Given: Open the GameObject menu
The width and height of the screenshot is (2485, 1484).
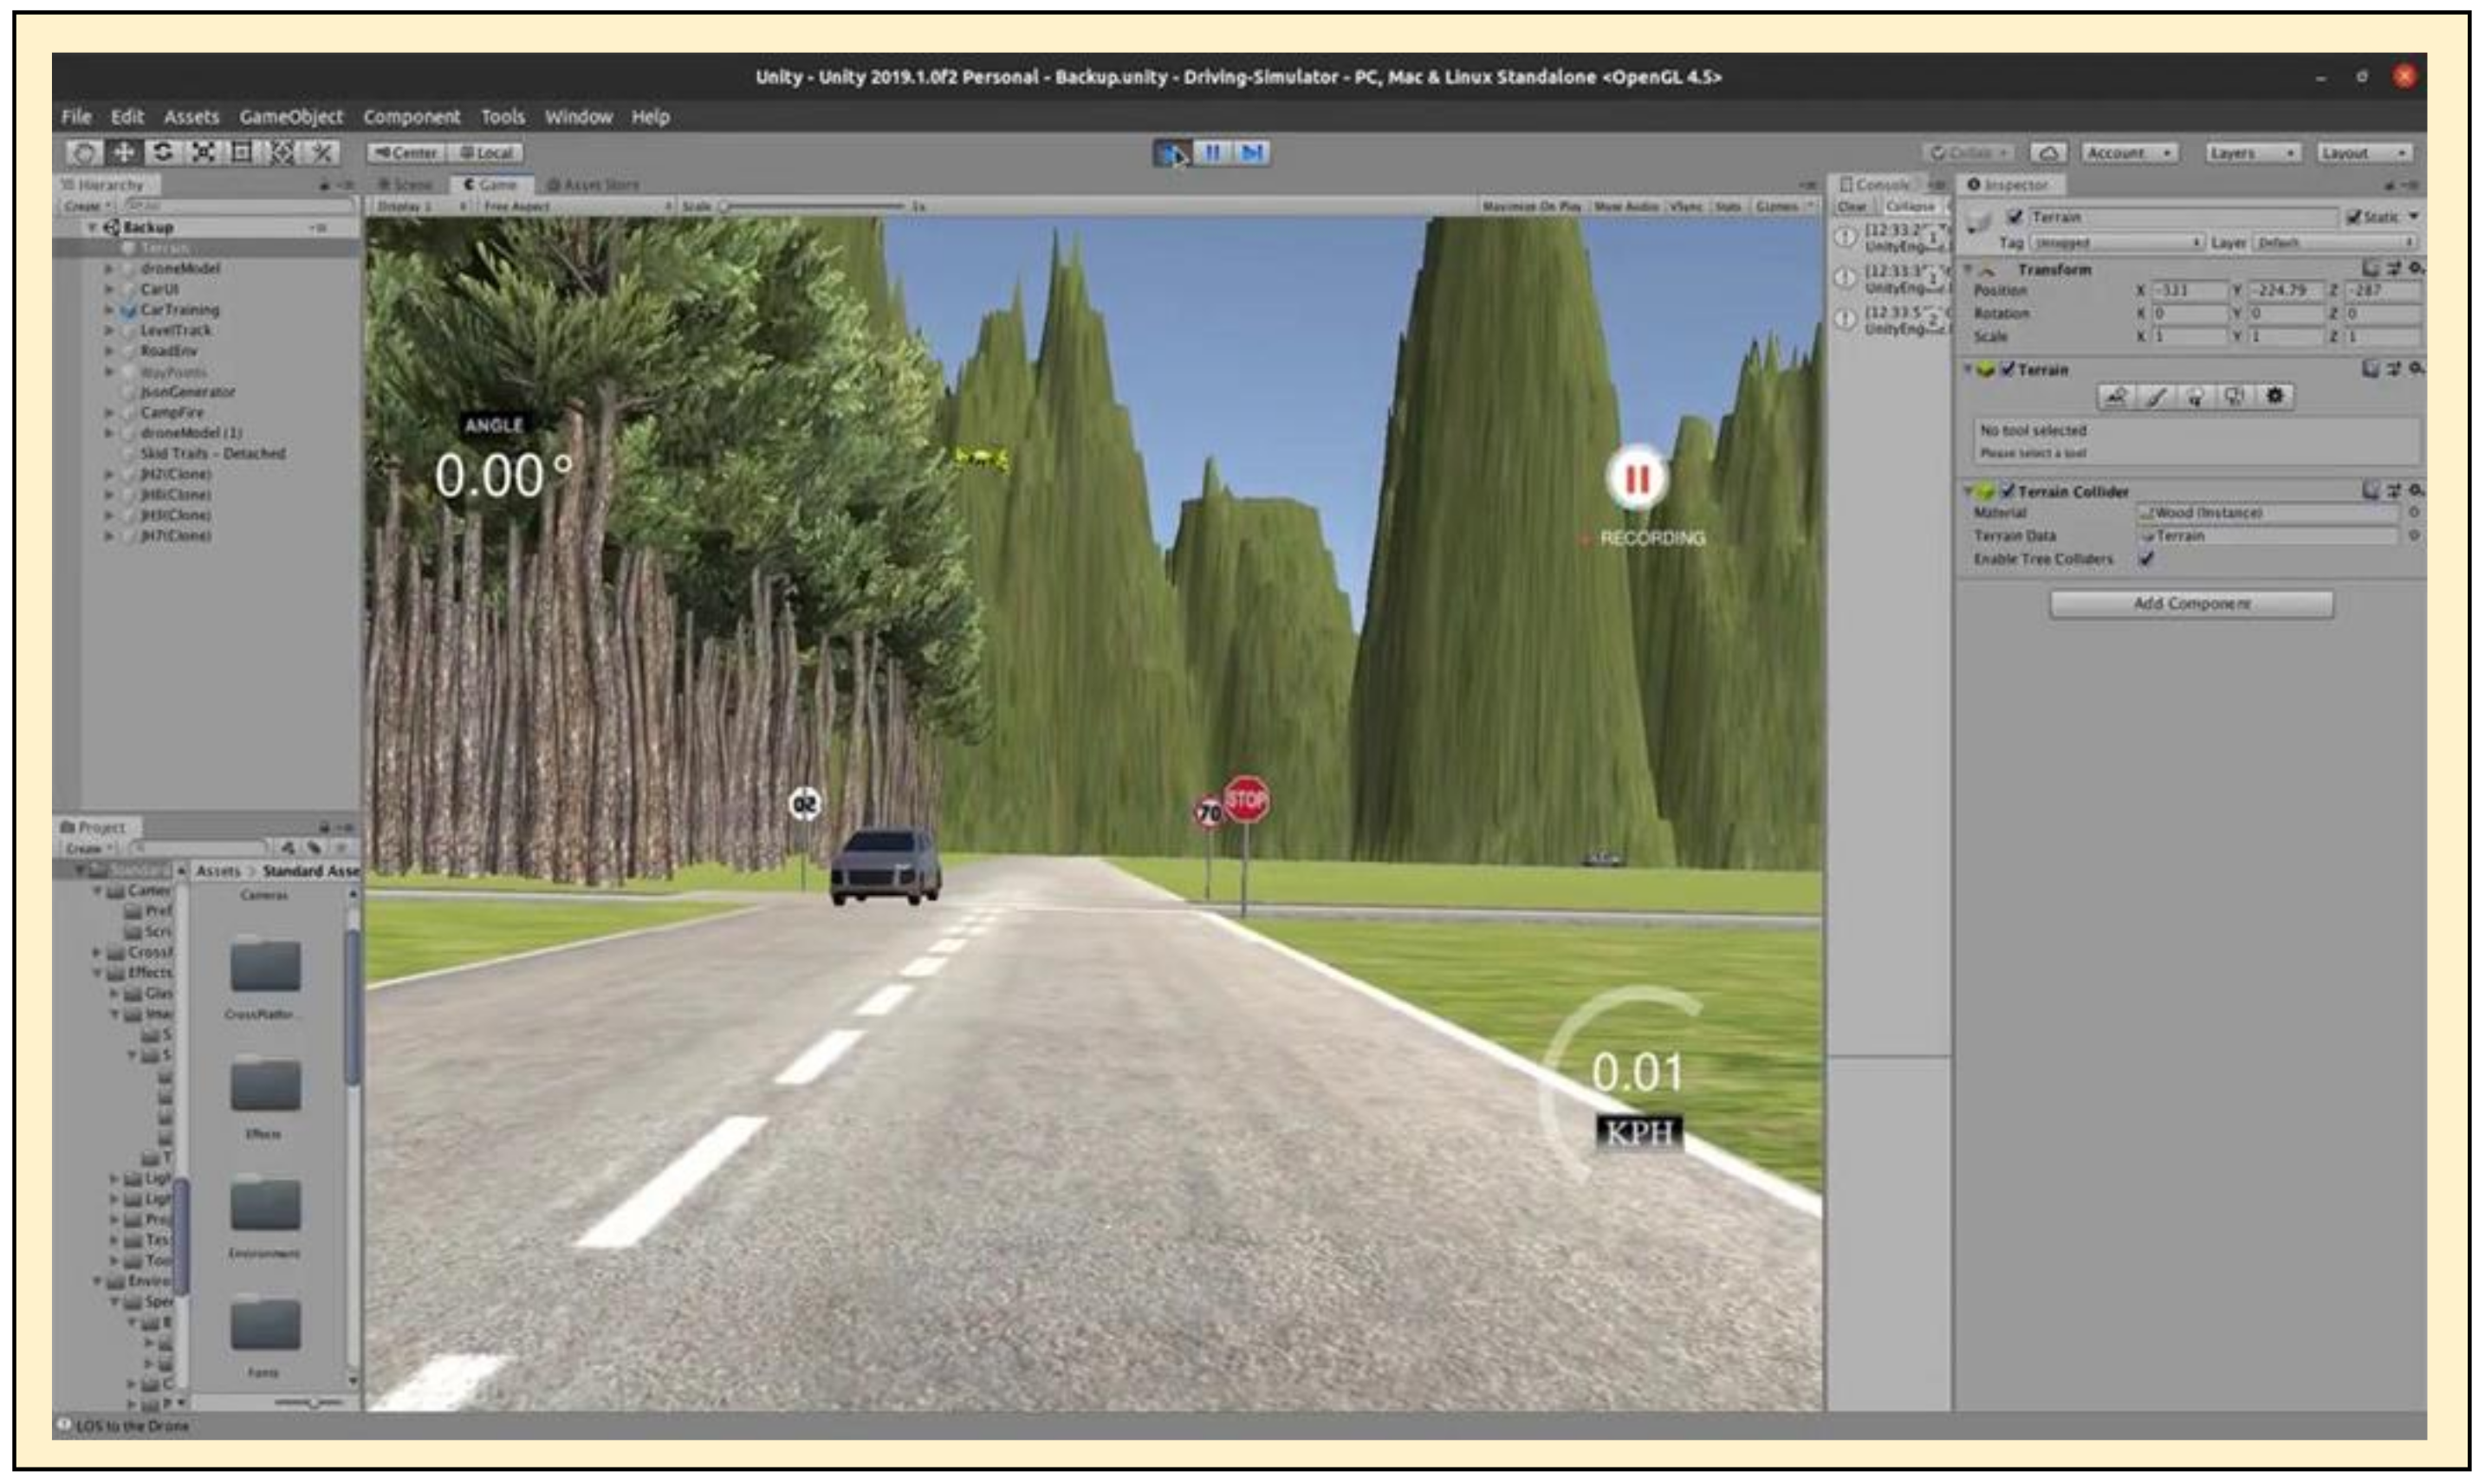Looking at the screenshot, I should pos(290,117).
